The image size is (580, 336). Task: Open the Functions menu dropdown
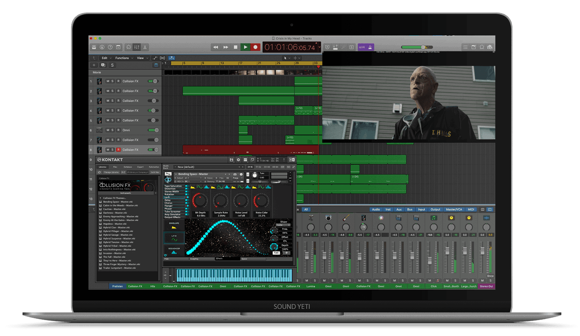(124, 58)
